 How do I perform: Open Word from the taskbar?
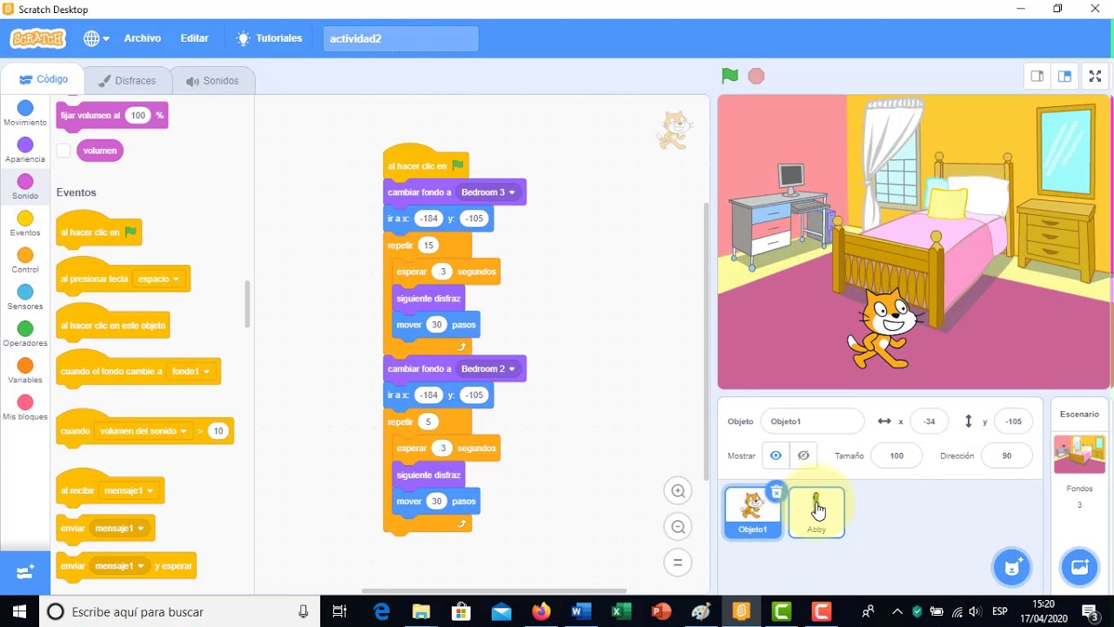pos(580,611)
